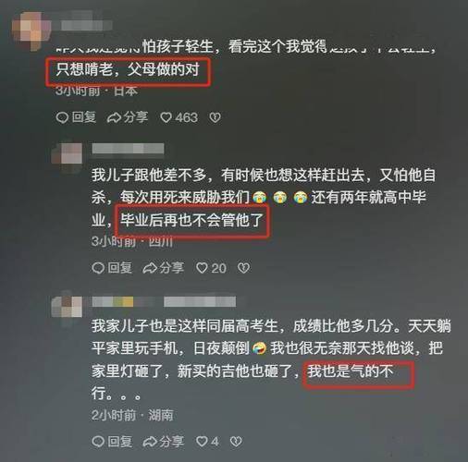468x462 pixels.
Task: Open blurred username of 四川 commenter
Action: coord(128,149)
